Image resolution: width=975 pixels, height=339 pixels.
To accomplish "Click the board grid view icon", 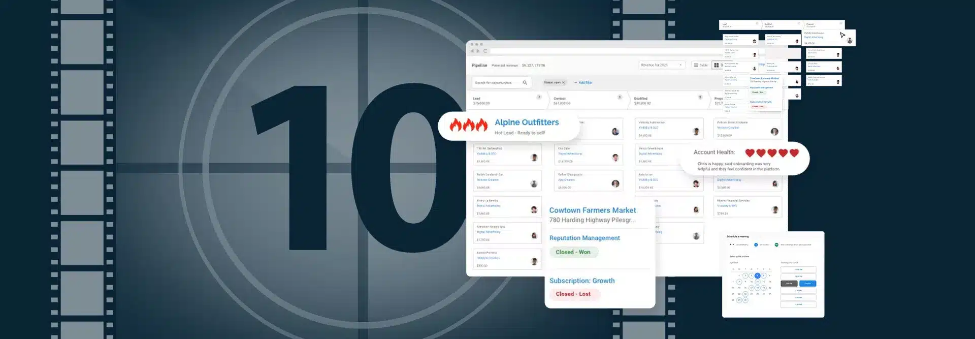I will (716, 65).
